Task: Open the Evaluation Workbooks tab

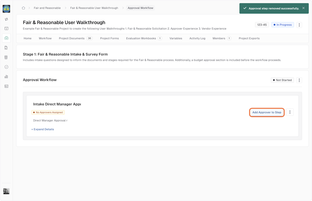Action: coord(144,38)
